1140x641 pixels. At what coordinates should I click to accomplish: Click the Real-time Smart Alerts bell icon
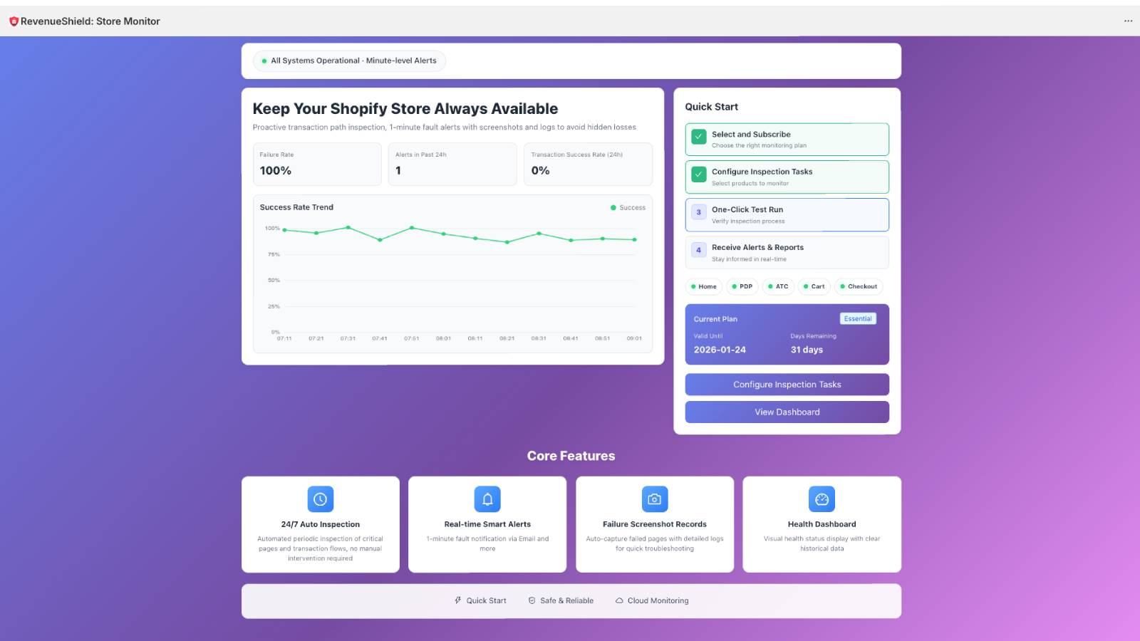[487, 499]
